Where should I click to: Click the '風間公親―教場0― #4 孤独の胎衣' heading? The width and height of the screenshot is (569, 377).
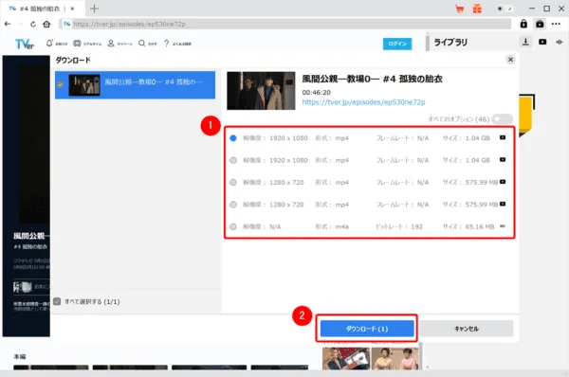[x=372, y=79]
